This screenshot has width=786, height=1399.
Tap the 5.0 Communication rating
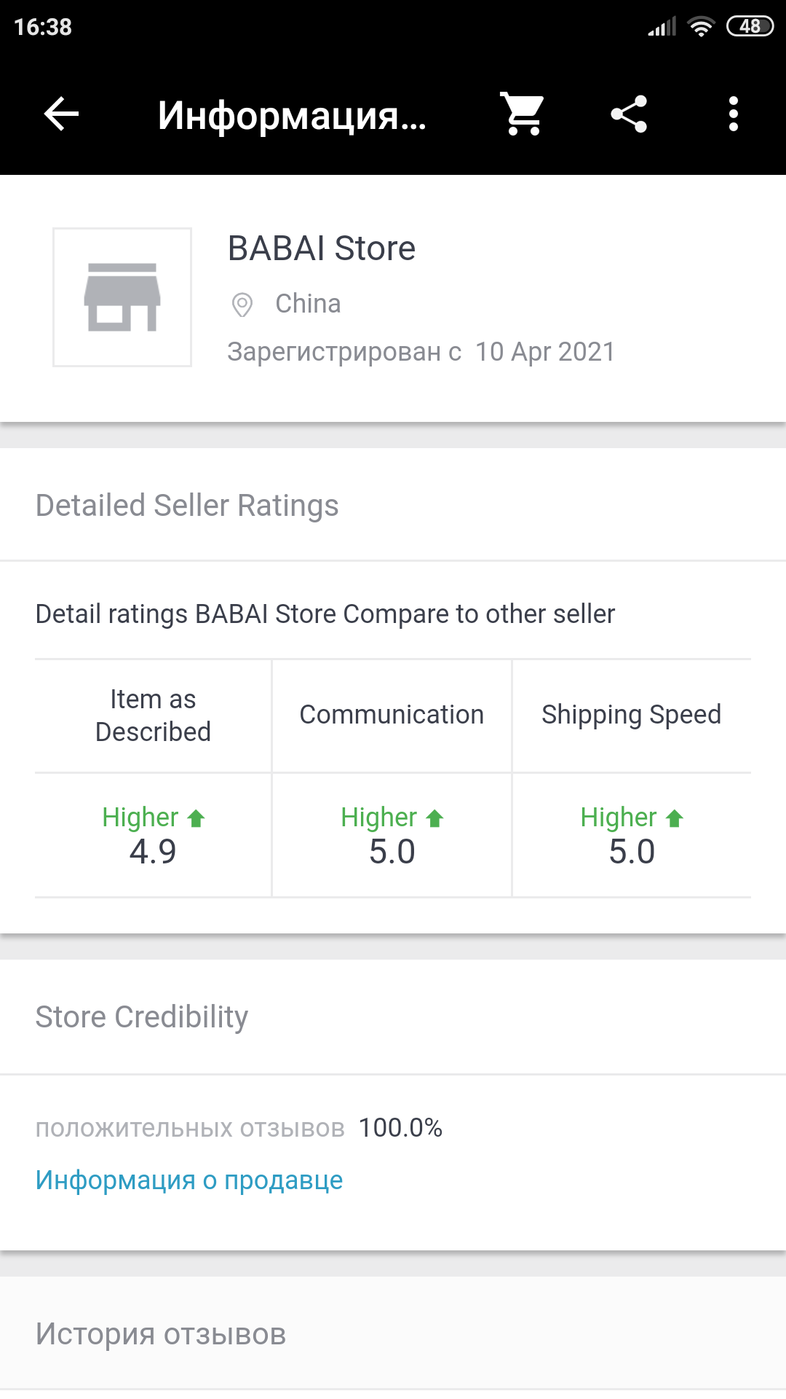(392, 852)
